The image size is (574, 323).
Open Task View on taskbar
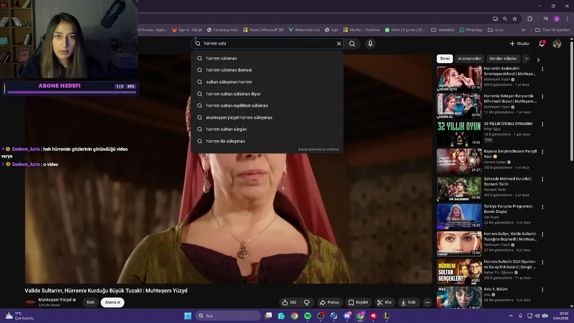tap(268, 316)
